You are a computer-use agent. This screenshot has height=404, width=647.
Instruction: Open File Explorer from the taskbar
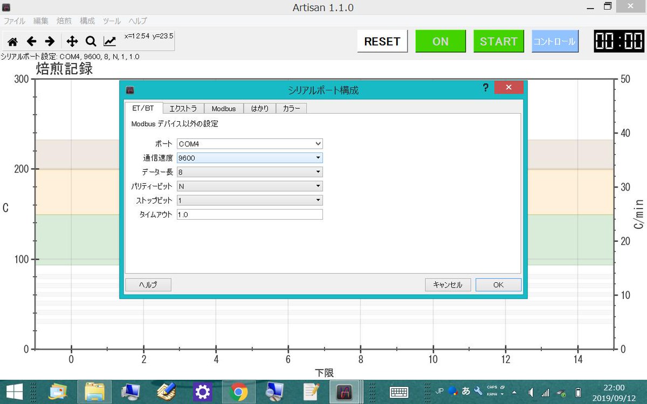pos(94,392)
